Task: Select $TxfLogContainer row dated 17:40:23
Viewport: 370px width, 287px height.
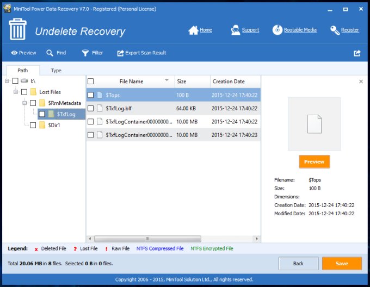Action: point(174,135)
